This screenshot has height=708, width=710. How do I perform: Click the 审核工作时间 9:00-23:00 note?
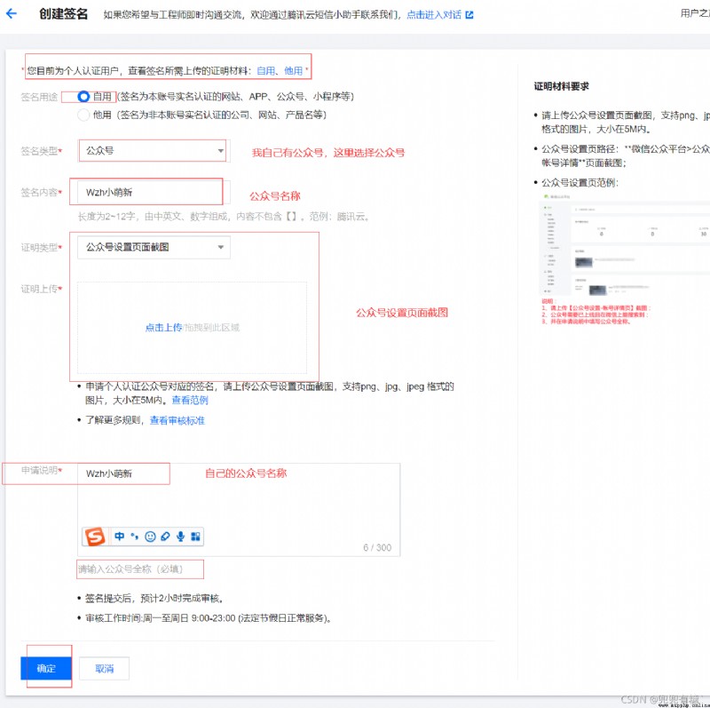pos(209,618)
